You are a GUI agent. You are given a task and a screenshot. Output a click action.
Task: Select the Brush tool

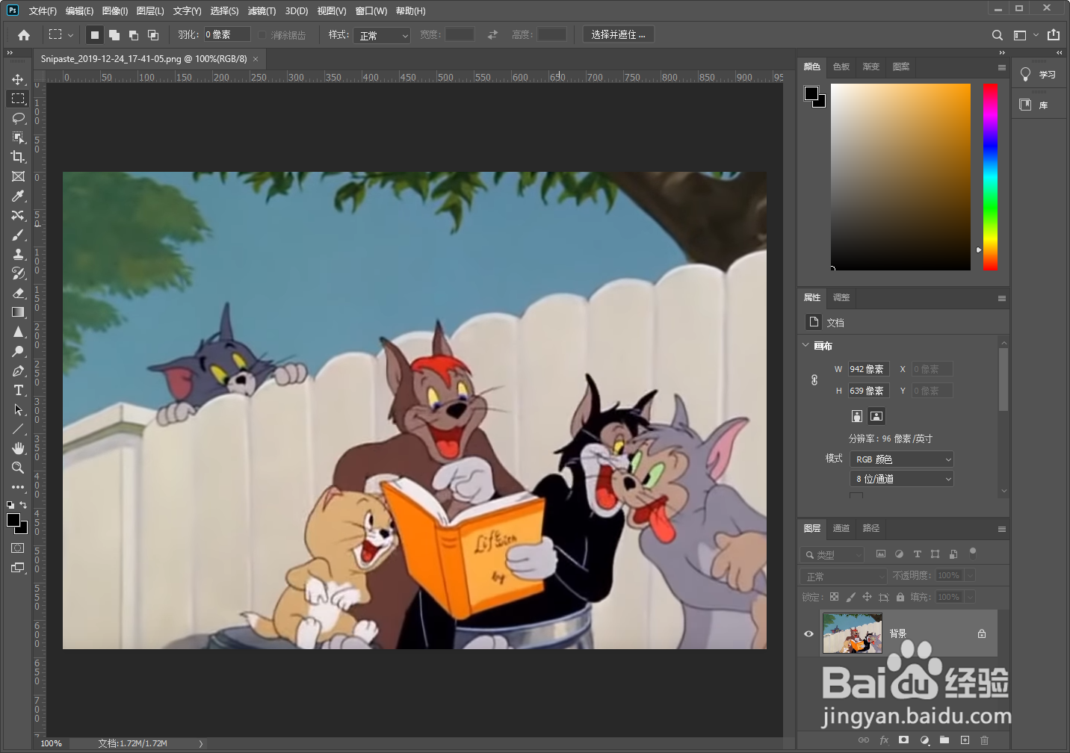pyautogui.click(x=18, y=235)
